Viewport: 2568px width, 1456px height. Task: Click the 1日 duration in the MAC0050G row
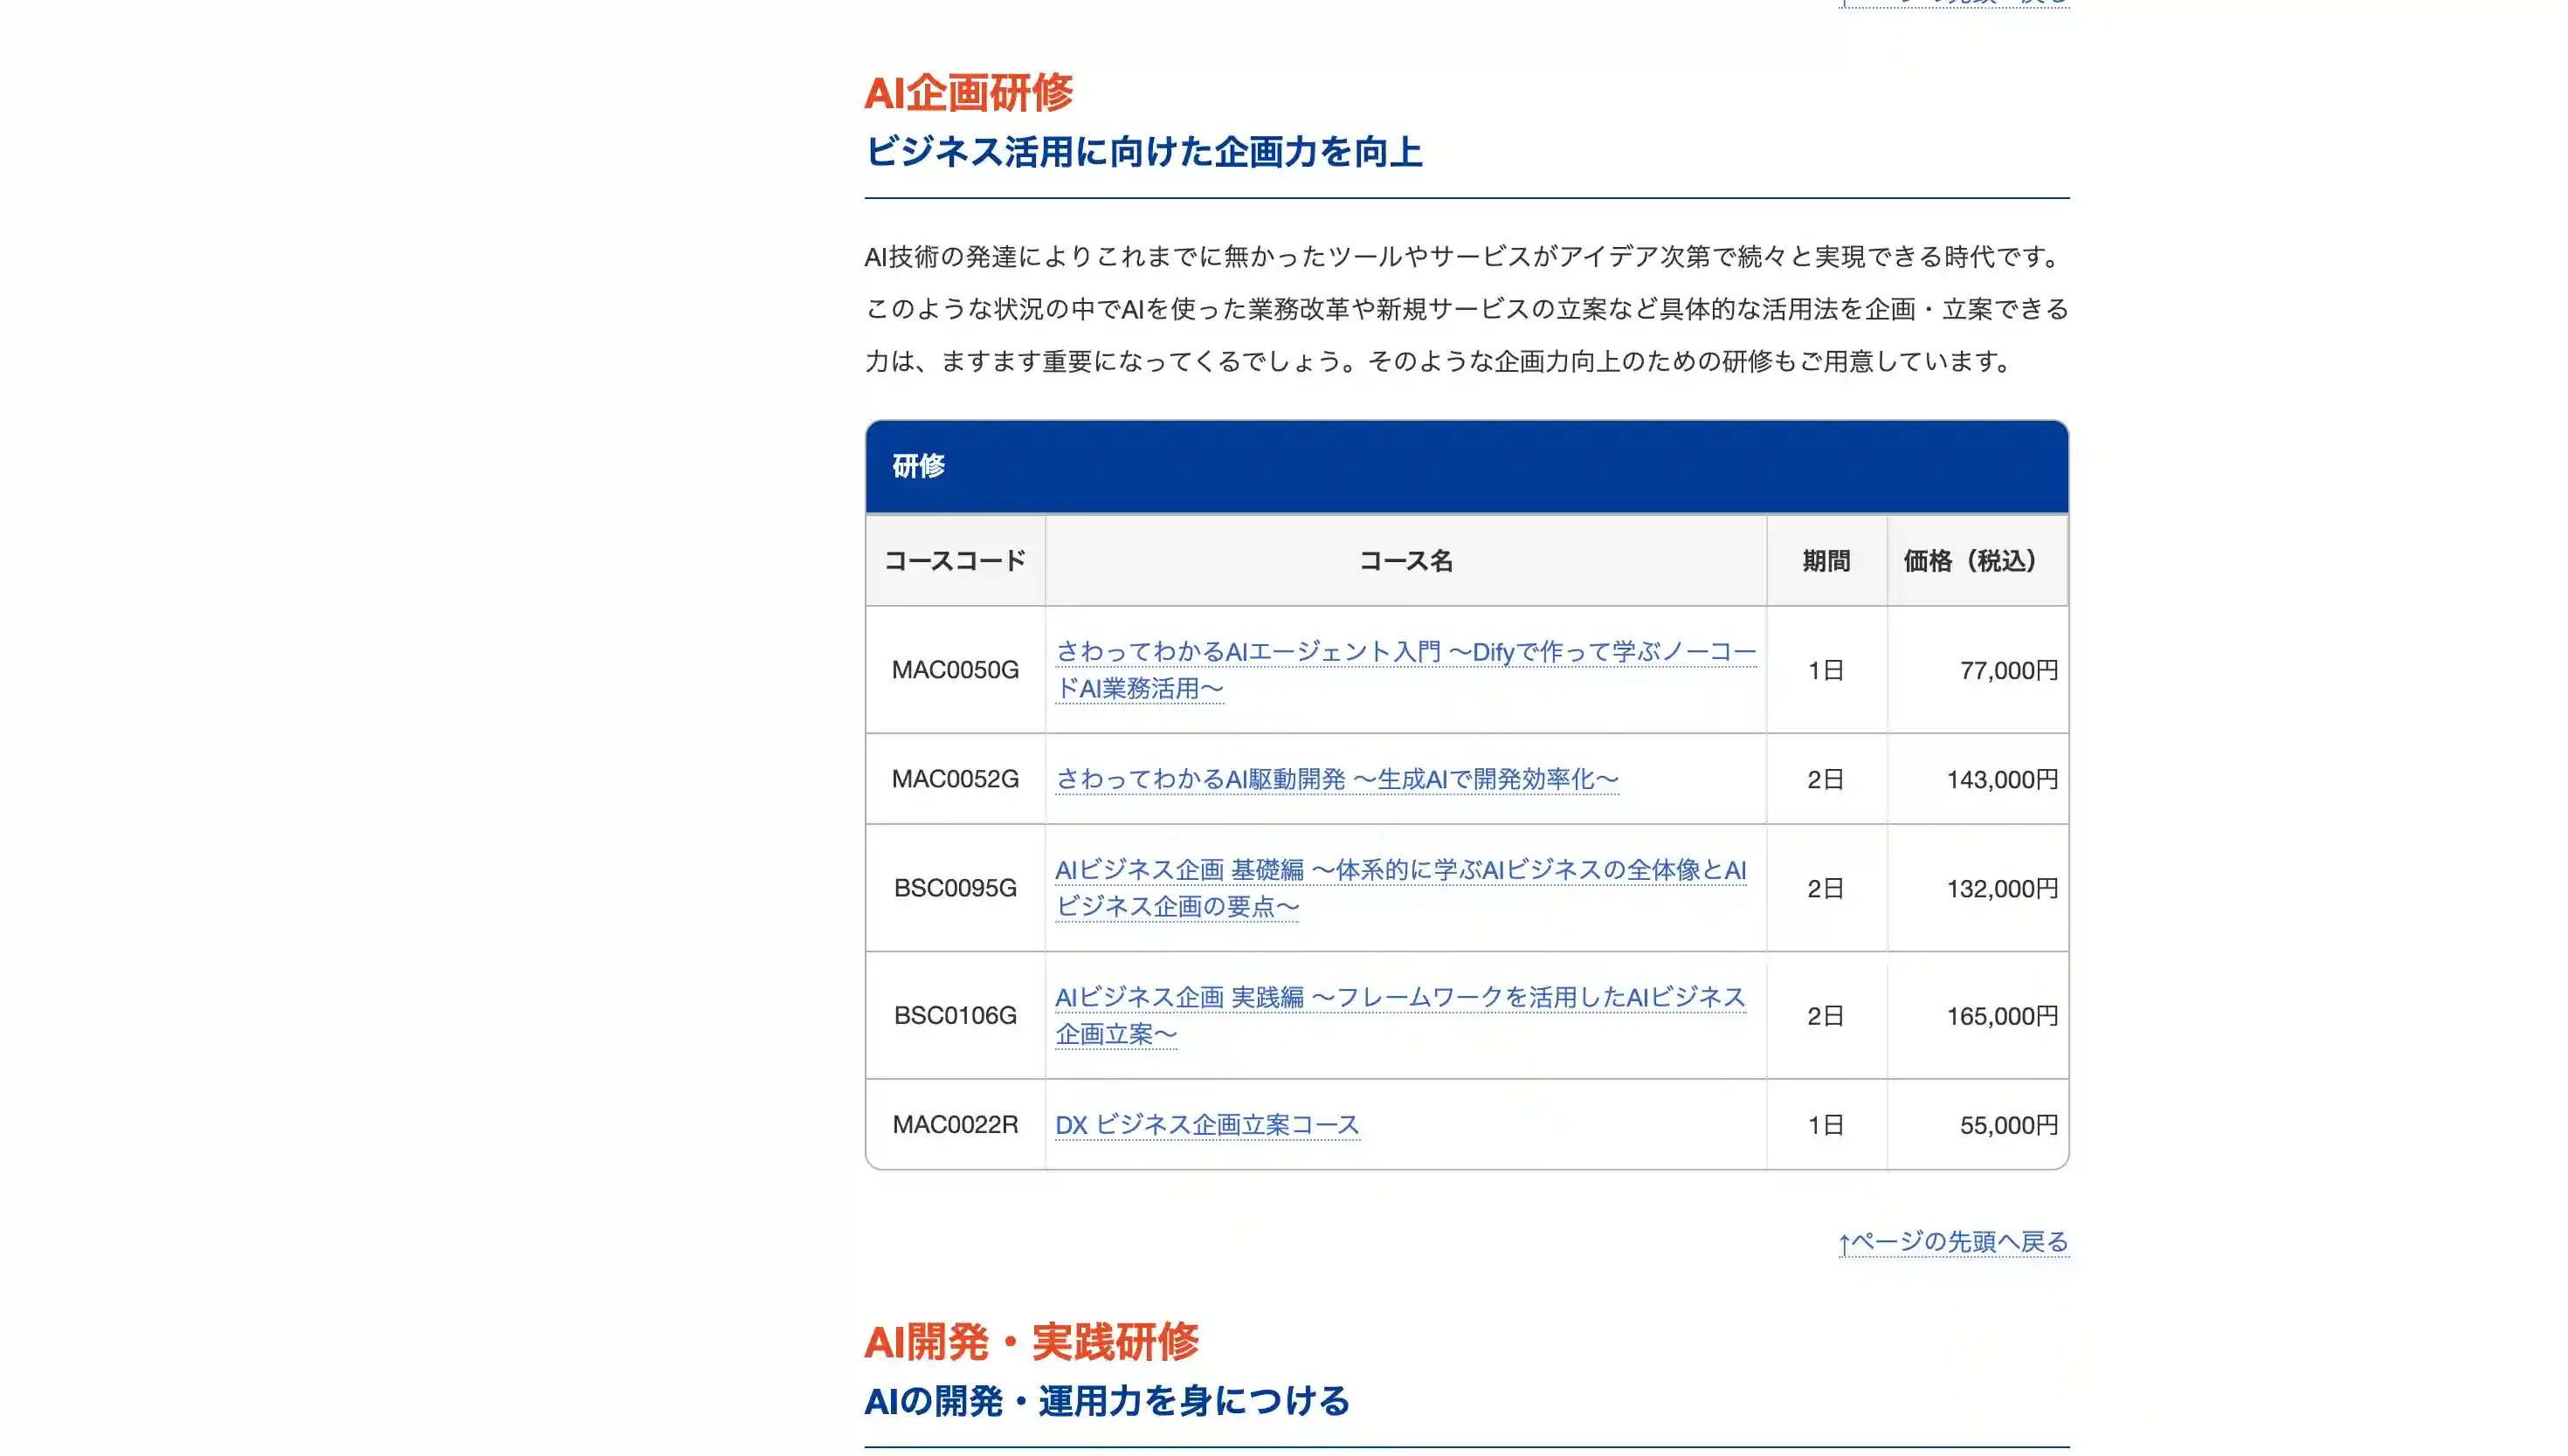point(1826,670)
